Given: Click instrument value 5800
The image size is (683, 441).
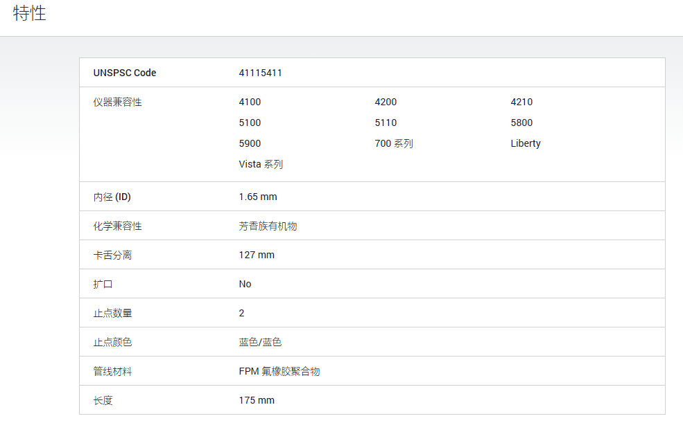Looking at the screenshot, I should click(x=521, y=123).
